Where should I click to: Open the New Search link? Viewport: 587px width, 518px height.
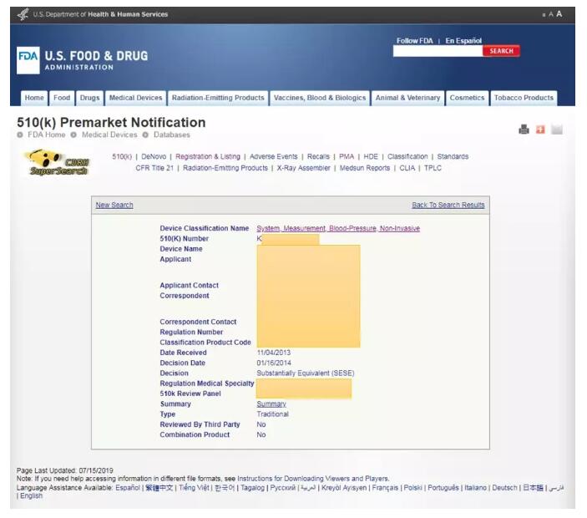click(x=114, y=205)
